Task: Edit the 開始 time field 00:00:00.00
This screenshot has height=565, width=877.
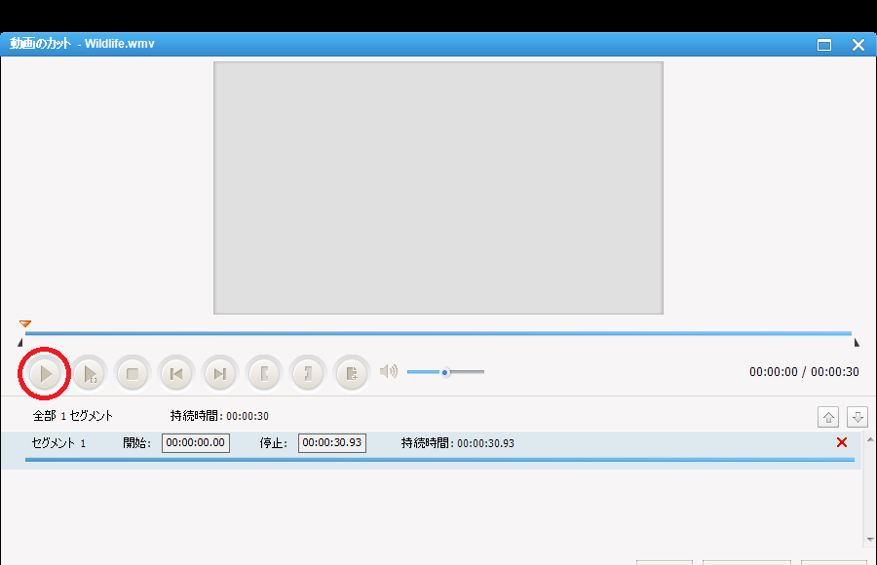Action: click(x=196, y=442)
